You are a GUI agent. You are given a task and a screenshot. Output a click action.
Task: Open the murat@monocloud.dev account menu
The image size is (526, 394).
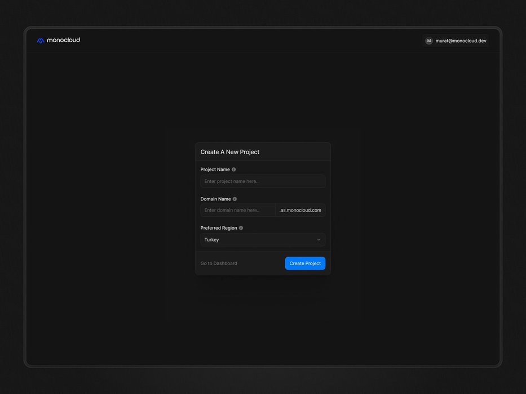coord(456,41)
